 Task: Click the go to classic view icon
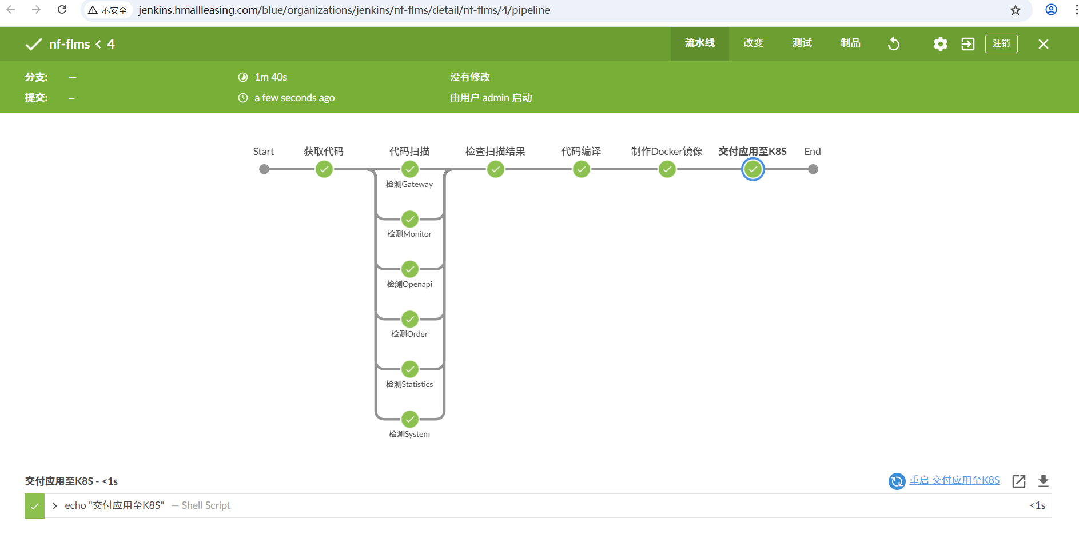(967, 44)
